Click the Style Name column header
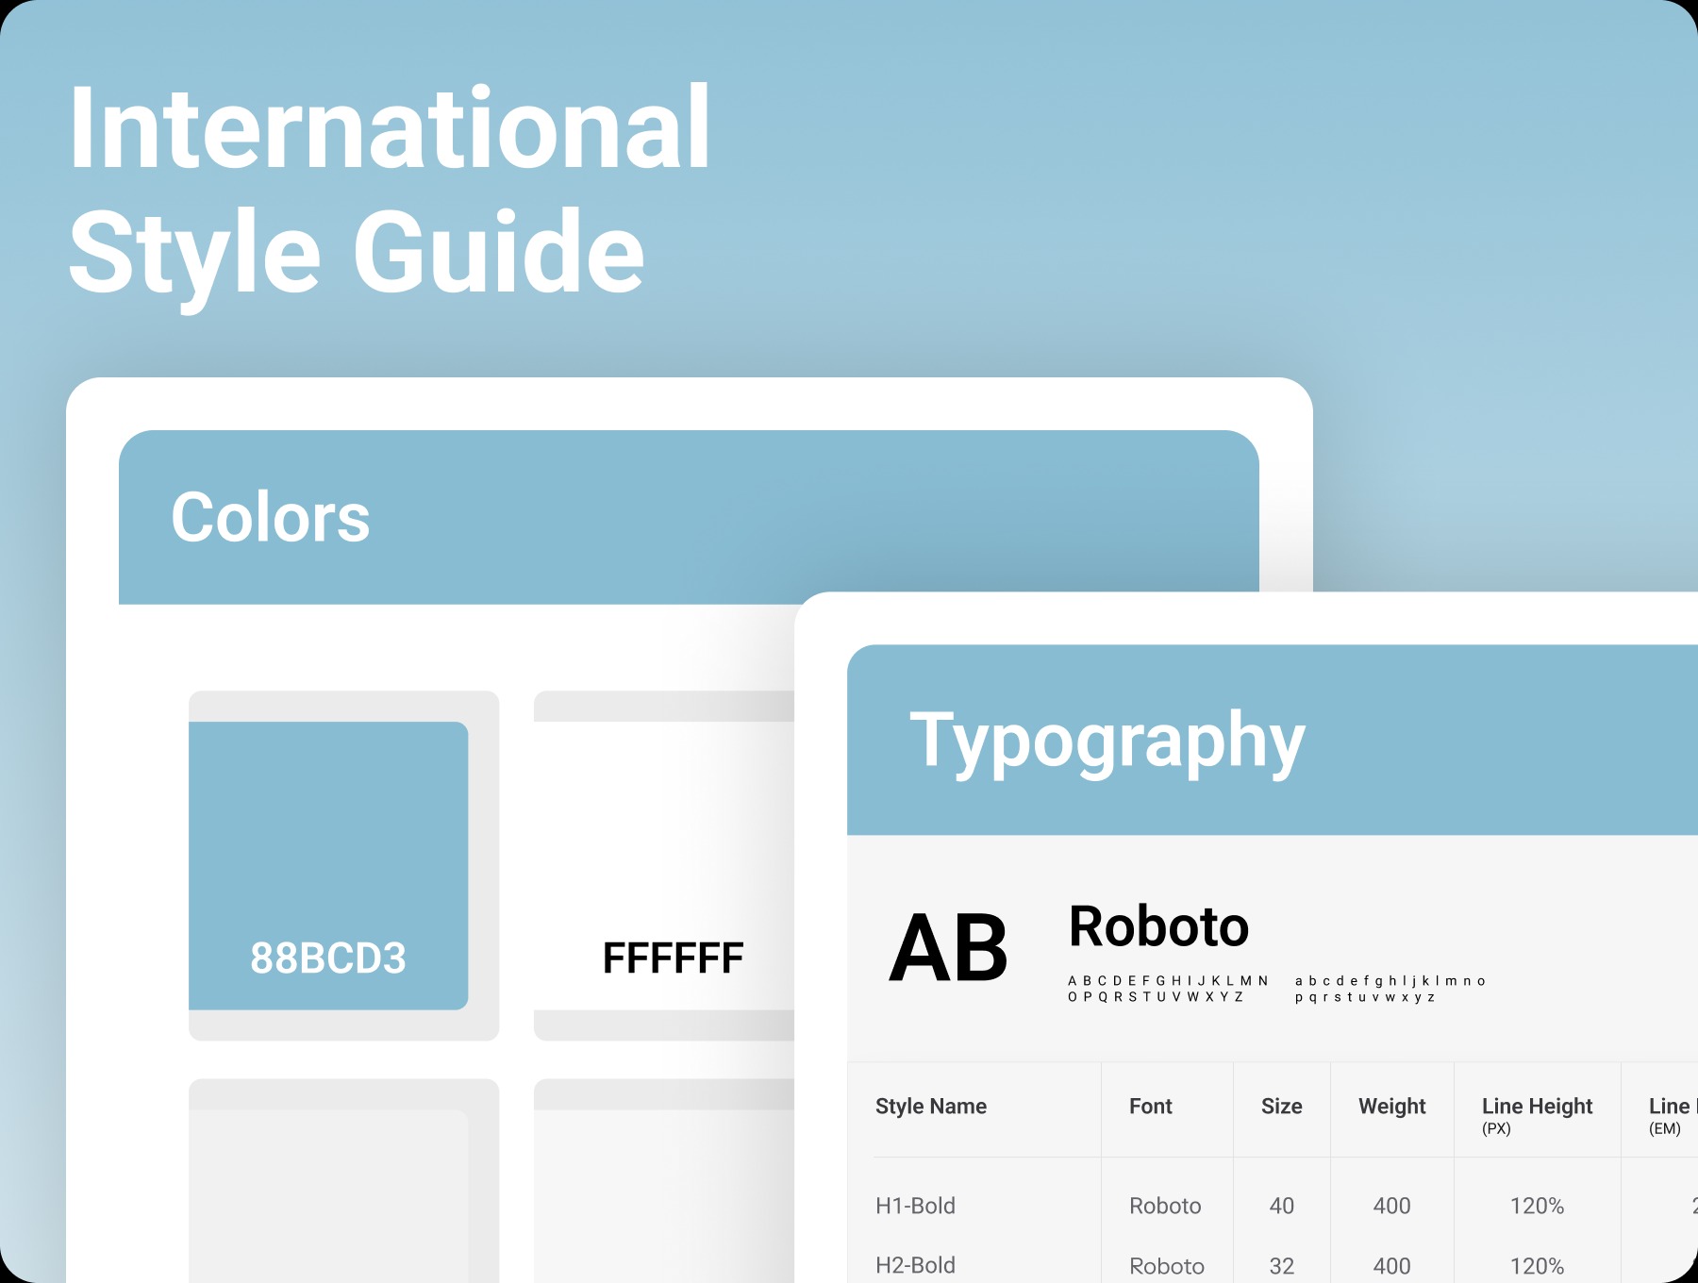 [931, 1106]
